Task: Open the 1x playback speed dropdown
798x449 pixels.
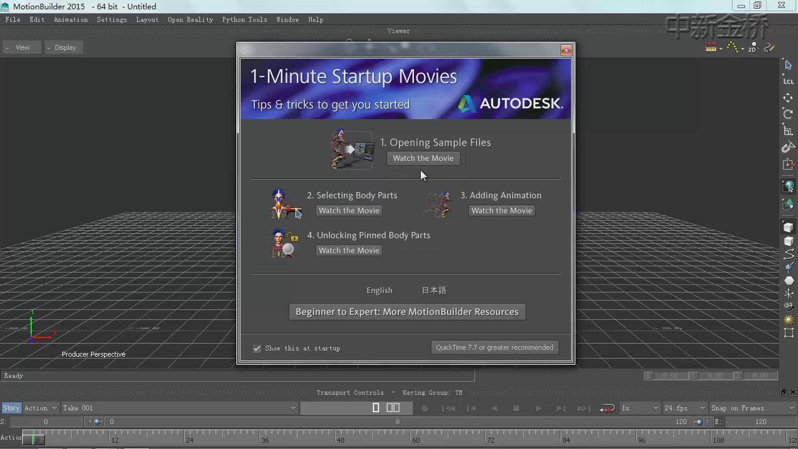Action: pos(640,408)
